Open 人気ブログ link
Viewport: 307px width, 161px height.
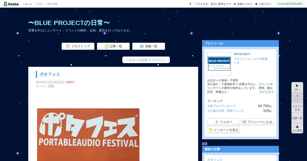pos(265,4)
